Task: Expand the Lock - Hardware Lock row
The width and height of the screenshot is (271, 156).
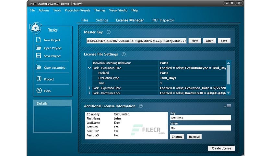Action: click(x=89, y=93)
